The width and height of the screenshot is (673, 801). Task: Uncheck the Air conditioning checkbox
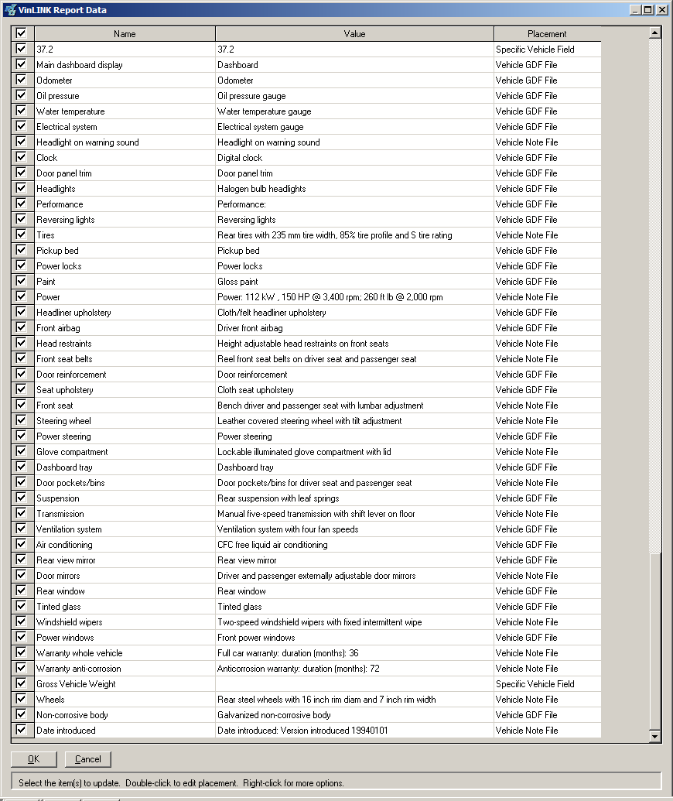pos(21,545)
